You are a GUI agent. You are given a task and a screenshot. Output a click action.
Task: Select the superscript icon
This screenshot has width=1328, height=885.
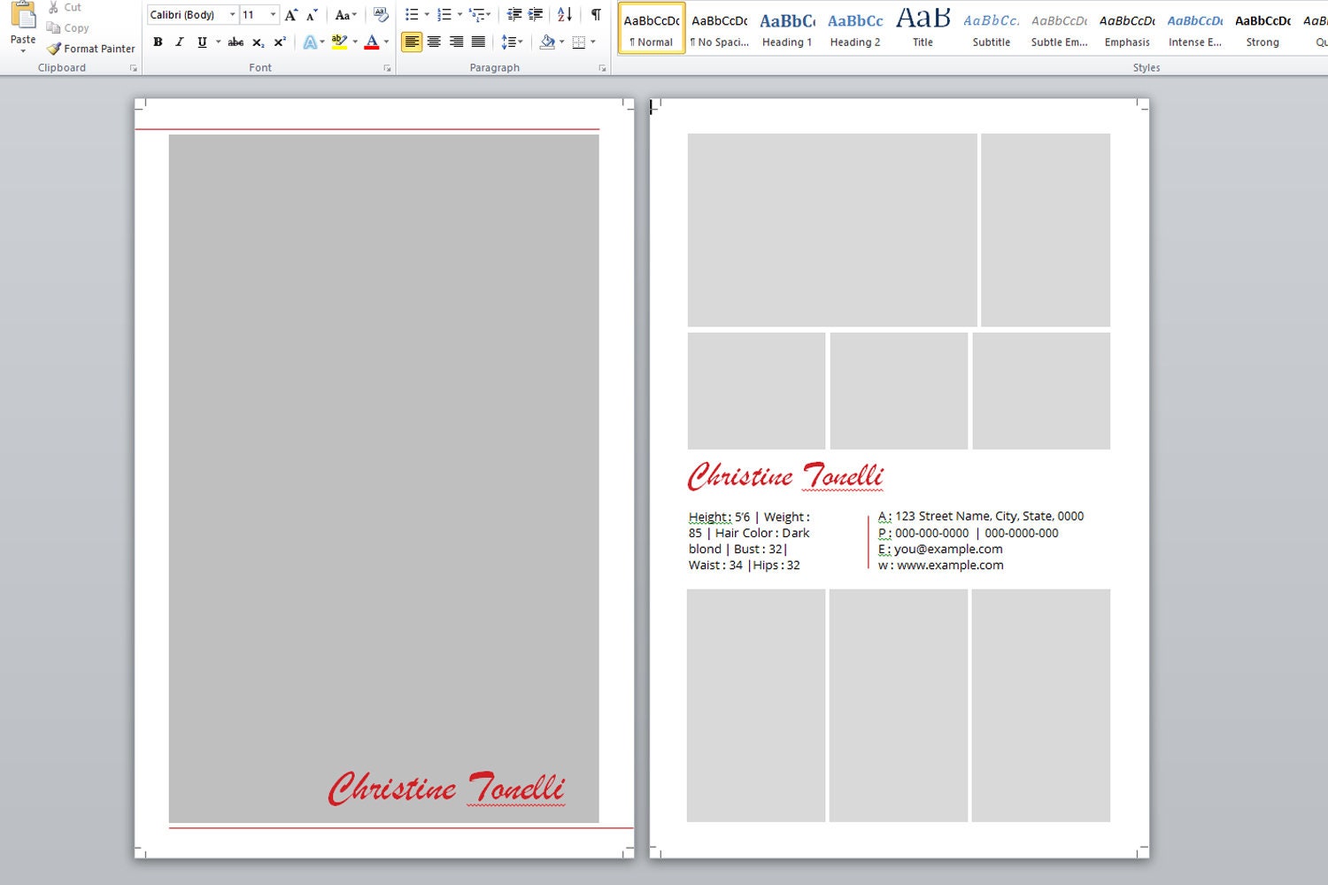pyautogui.click(x=280, y=42)
